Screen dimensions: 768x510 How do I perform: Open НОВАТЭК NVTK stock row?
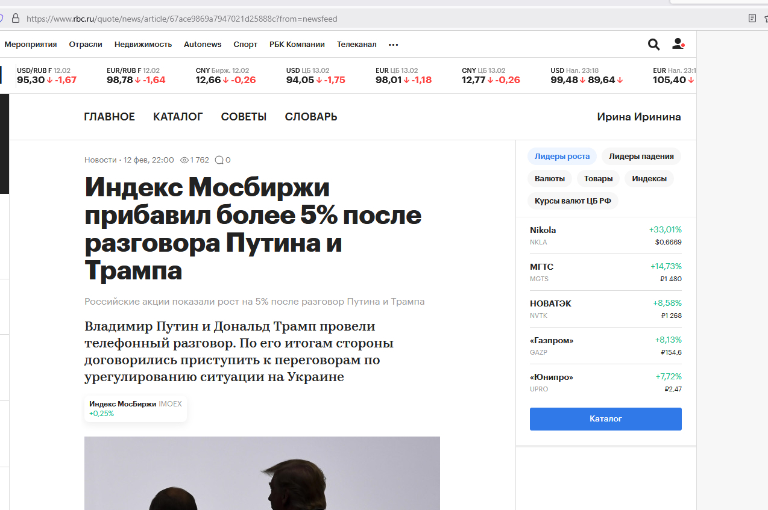(x=606, y=309)
